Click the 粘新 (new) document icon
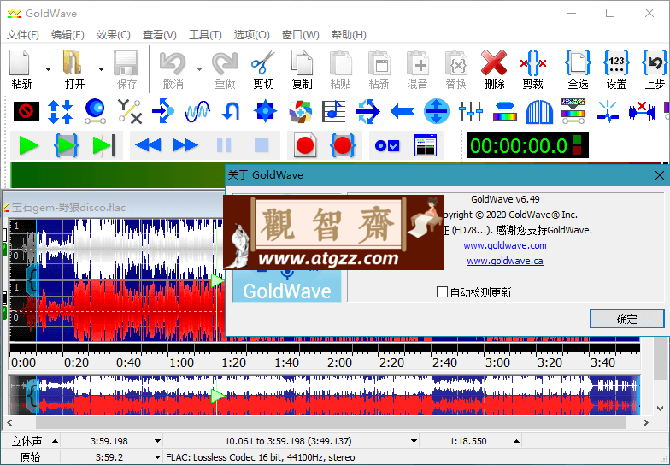Screen dimensions: 670x465 pyautogui.click(x=21, y=63)
